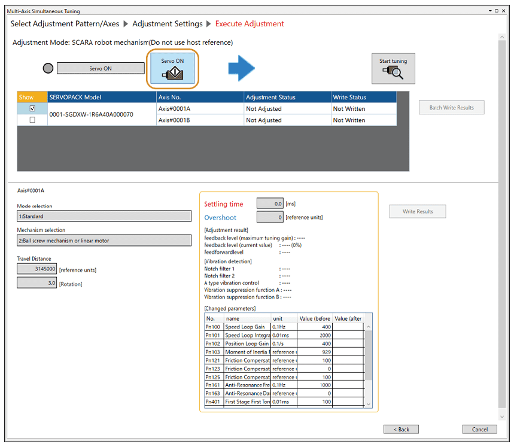
Task: Start tuning with the magnifier icon button
Action: 393,68
